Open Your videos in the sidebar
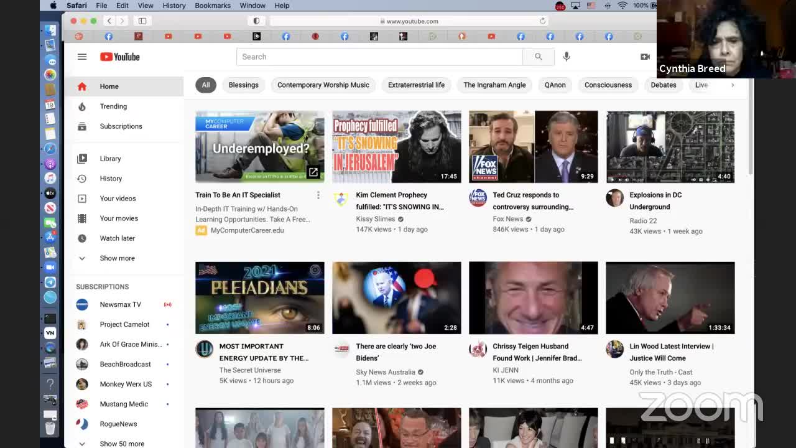The height and width of the screenshot is (448, 796). click(x=124, y=198)
